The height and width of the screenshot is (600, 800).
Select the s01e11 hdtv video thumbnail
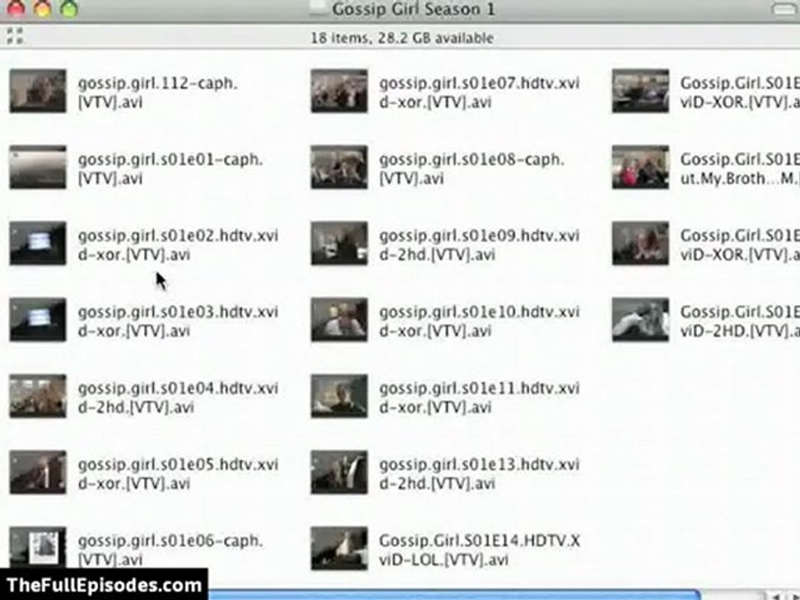point(339,396)
